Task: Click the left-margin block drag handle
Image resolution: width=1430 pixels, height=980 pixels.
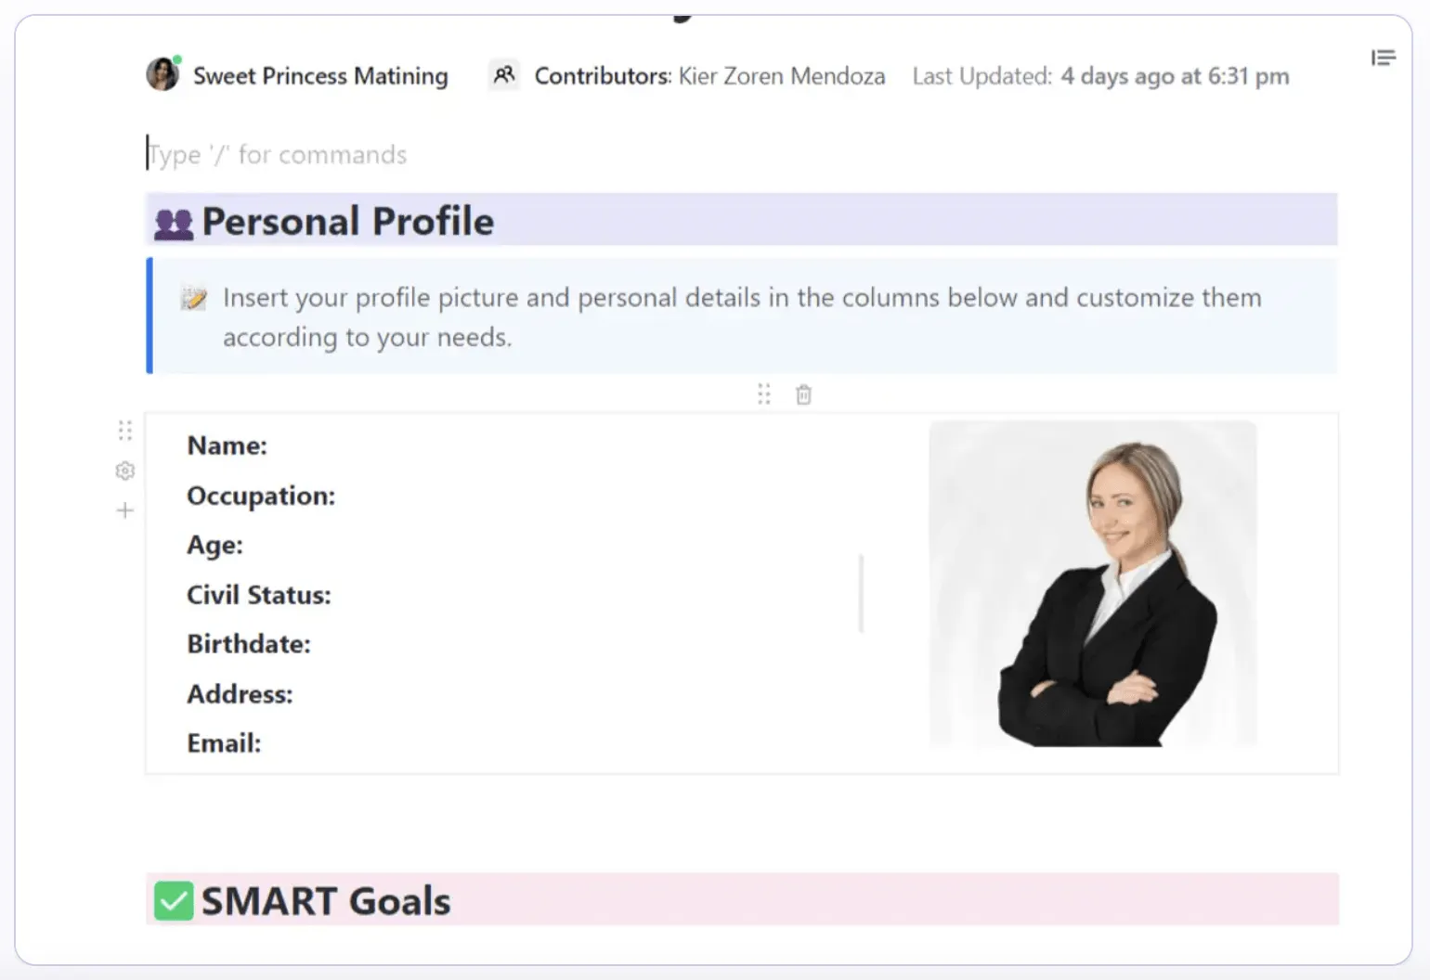Action: click(x=125, y=431)
